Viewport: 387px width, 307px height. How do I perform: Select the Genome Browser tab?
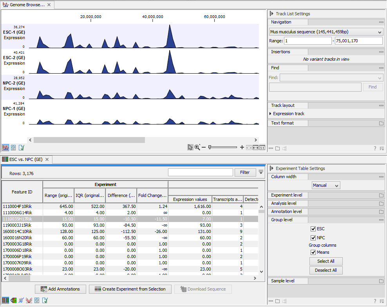pyautogui.click(x=24, y=5)
